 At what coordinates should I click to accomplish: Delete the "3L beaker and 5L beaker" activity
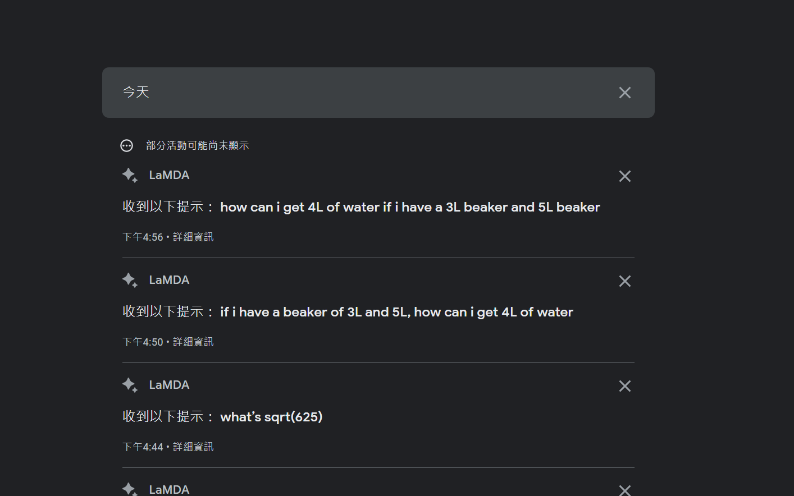coord(624,176)
